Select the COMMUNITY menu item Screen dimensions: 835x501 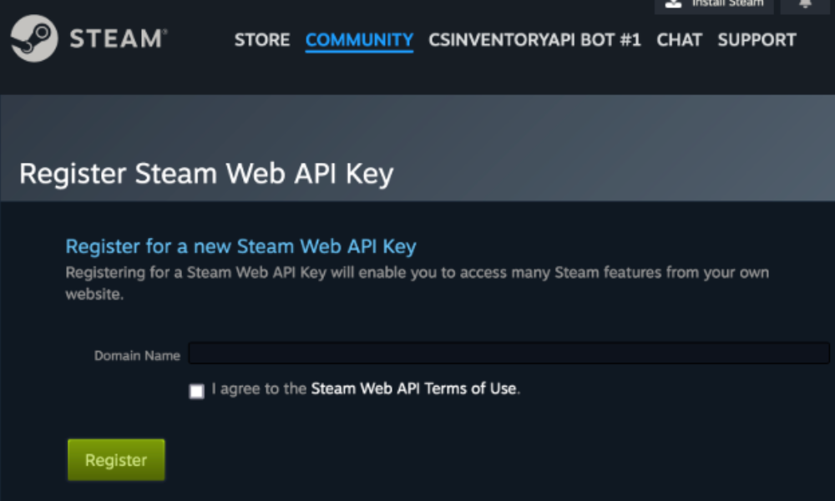(359, 40)
